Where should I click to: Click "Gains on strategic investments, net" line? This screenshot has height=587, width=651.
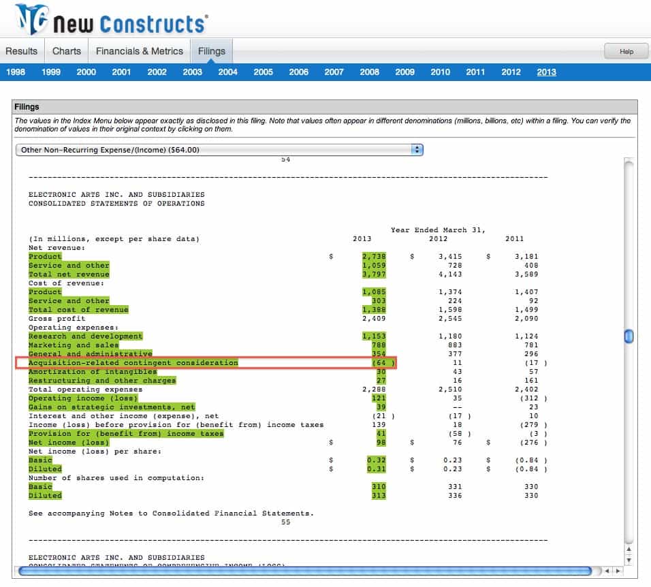coord(112,407)
